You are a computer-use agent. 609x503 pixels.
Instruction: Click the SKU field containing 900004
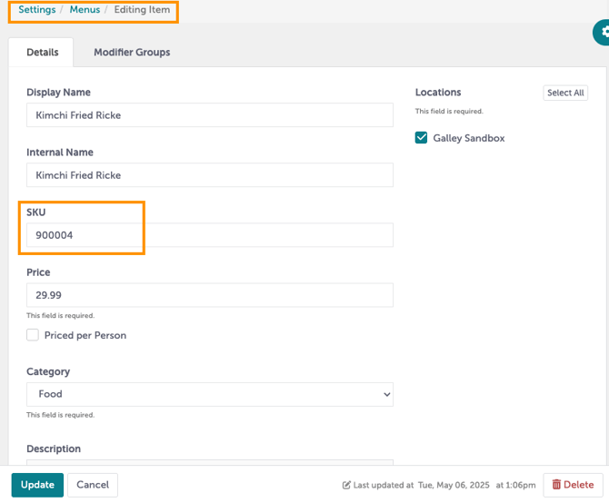point(210,235)
